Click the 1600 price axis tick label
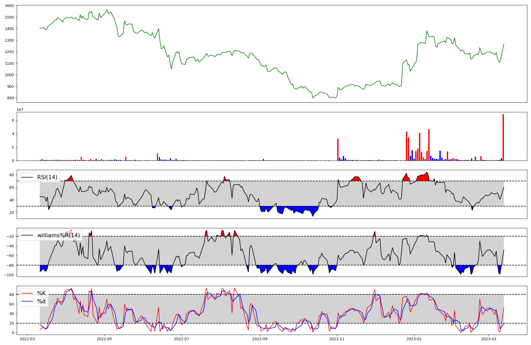 point(9,6)
